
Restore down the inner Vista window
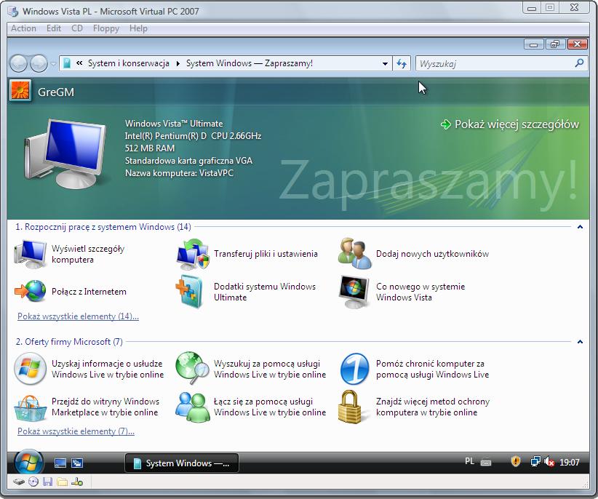click(555, 44)
